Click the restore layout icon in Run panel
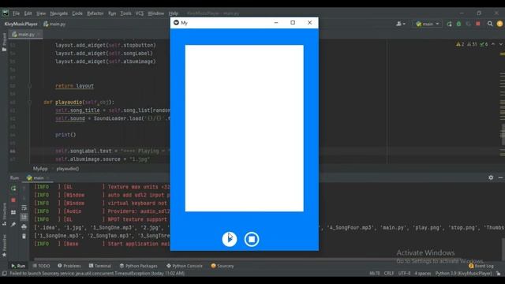 click(x=13, y=212)
